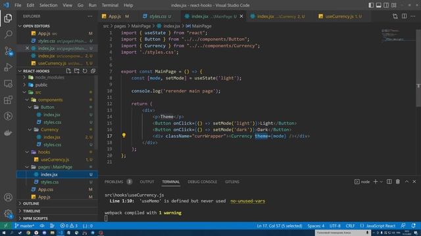Click the CRLF end of line setting
421x236 pixels.
350,226
